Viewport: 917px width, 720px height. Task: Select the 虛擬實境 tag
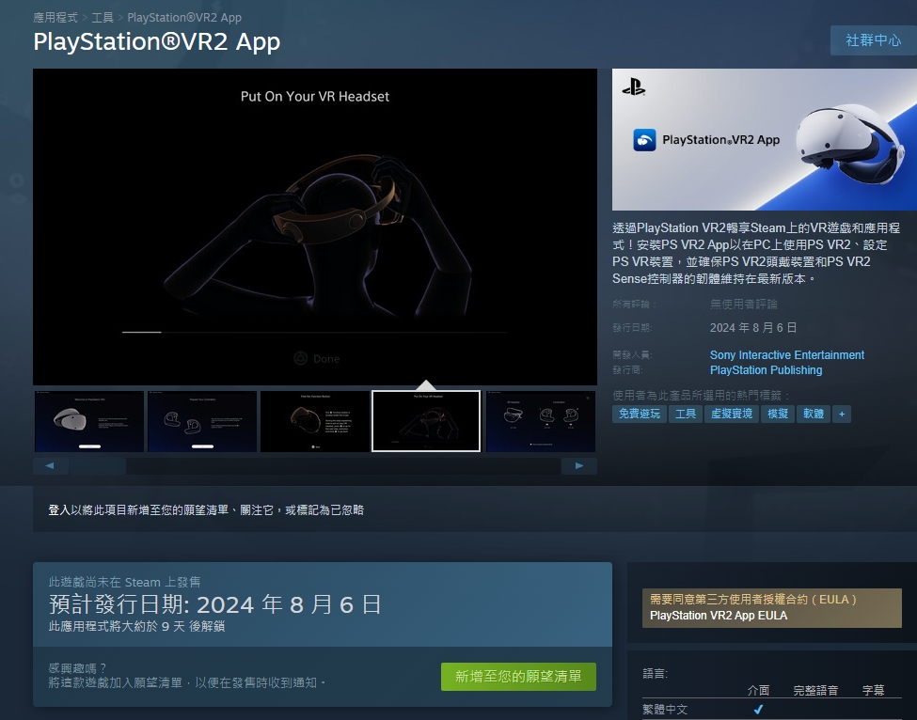tap(730, 414)
